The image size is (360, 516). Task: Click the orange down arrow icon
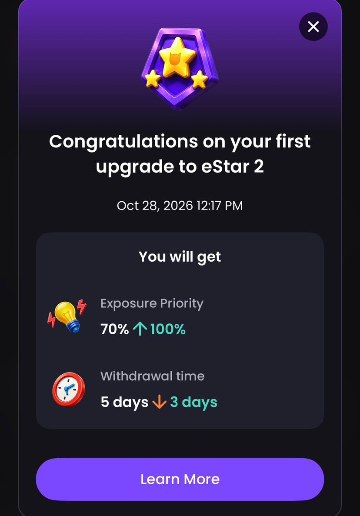click(x=159, y=402)
